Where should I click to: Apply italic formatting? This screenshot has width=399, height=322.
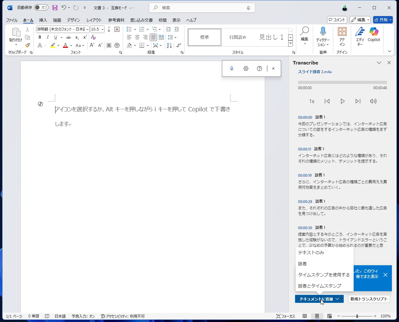(x=48, y=37)
